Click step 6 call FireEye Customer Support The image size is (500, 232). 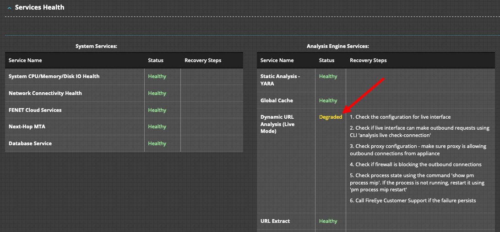point(413,201)
